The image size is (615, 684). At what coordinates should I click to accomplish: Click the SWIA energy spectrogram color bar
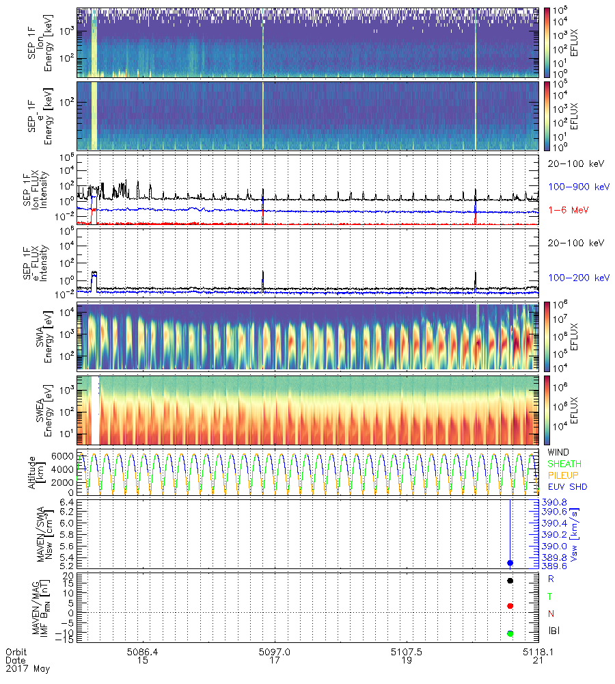coord(547,336)
